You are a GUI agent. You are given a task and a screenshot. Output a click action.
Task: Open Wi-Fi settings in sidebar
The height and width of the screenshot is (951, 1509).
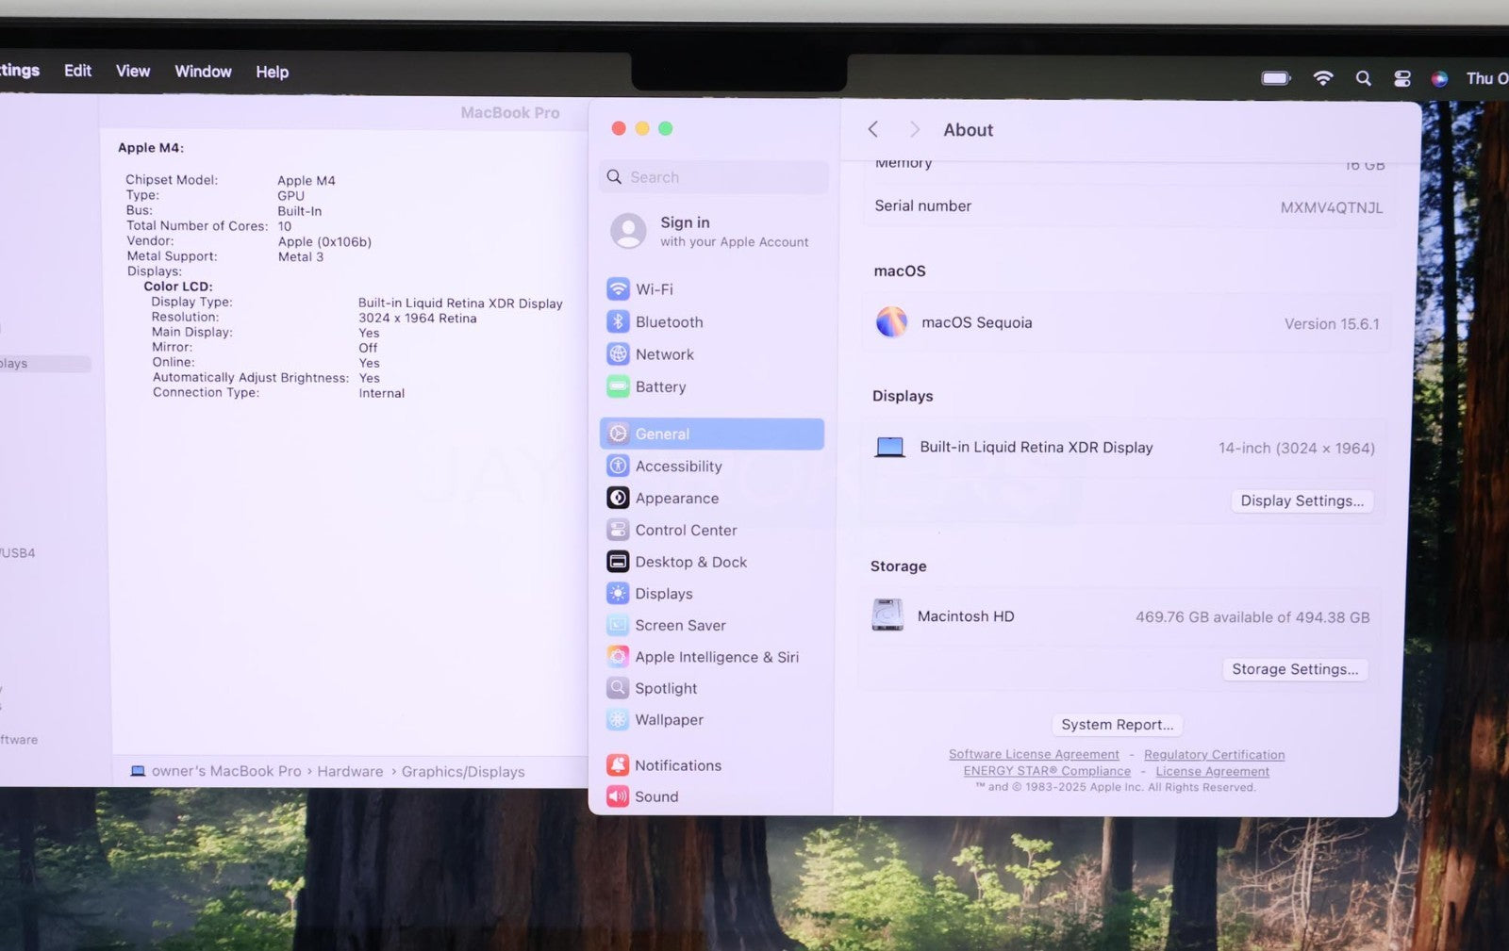point(654,289)
